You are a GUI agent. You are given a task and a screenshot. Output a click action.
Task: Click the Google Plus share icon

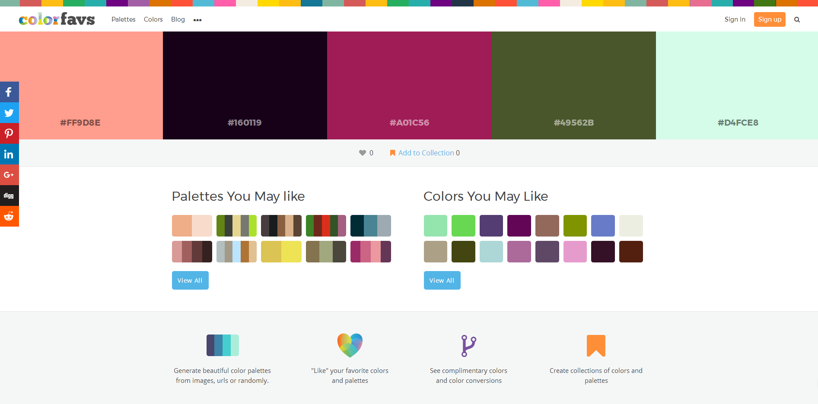coord(9,175)
